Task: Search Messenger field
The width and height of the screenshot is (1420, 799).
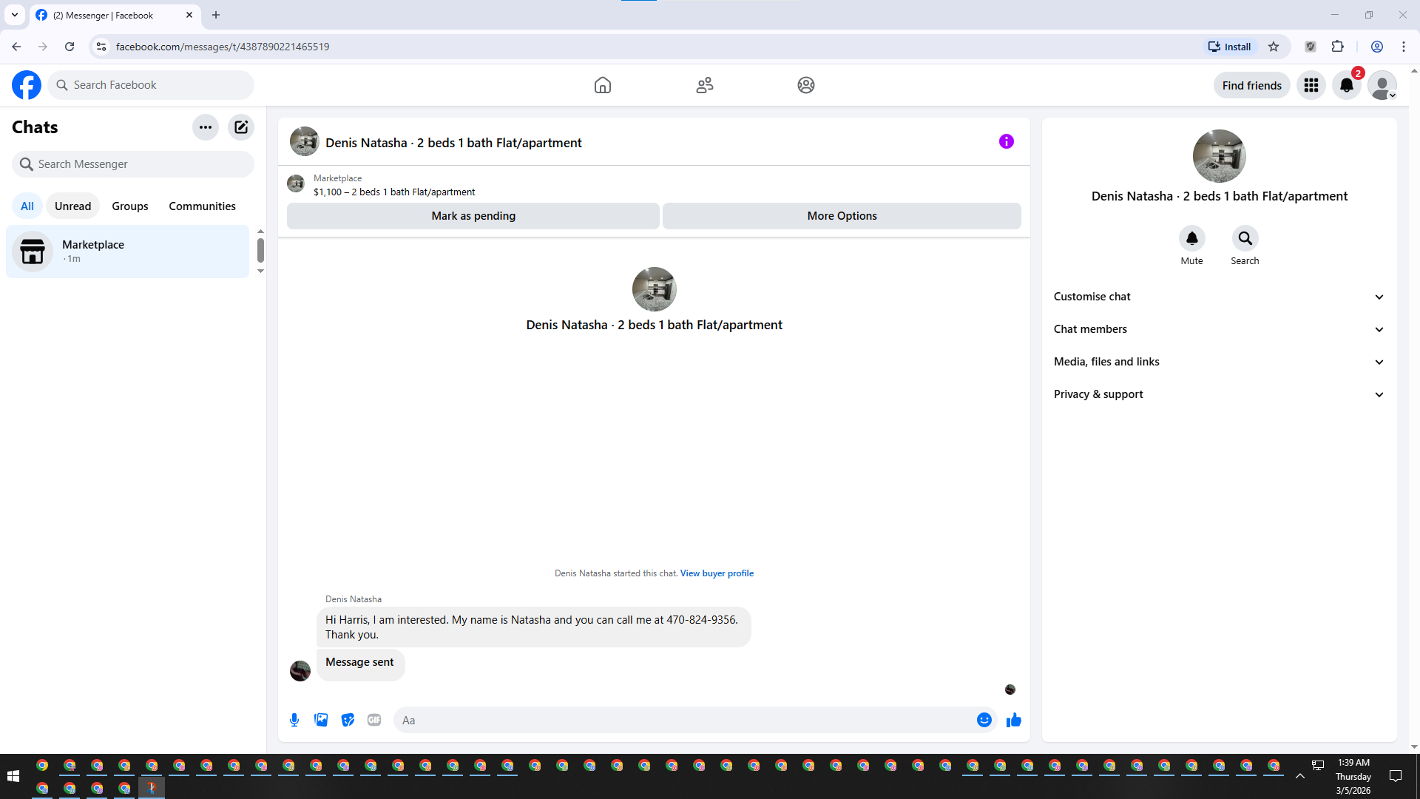Action: (133, 164)
